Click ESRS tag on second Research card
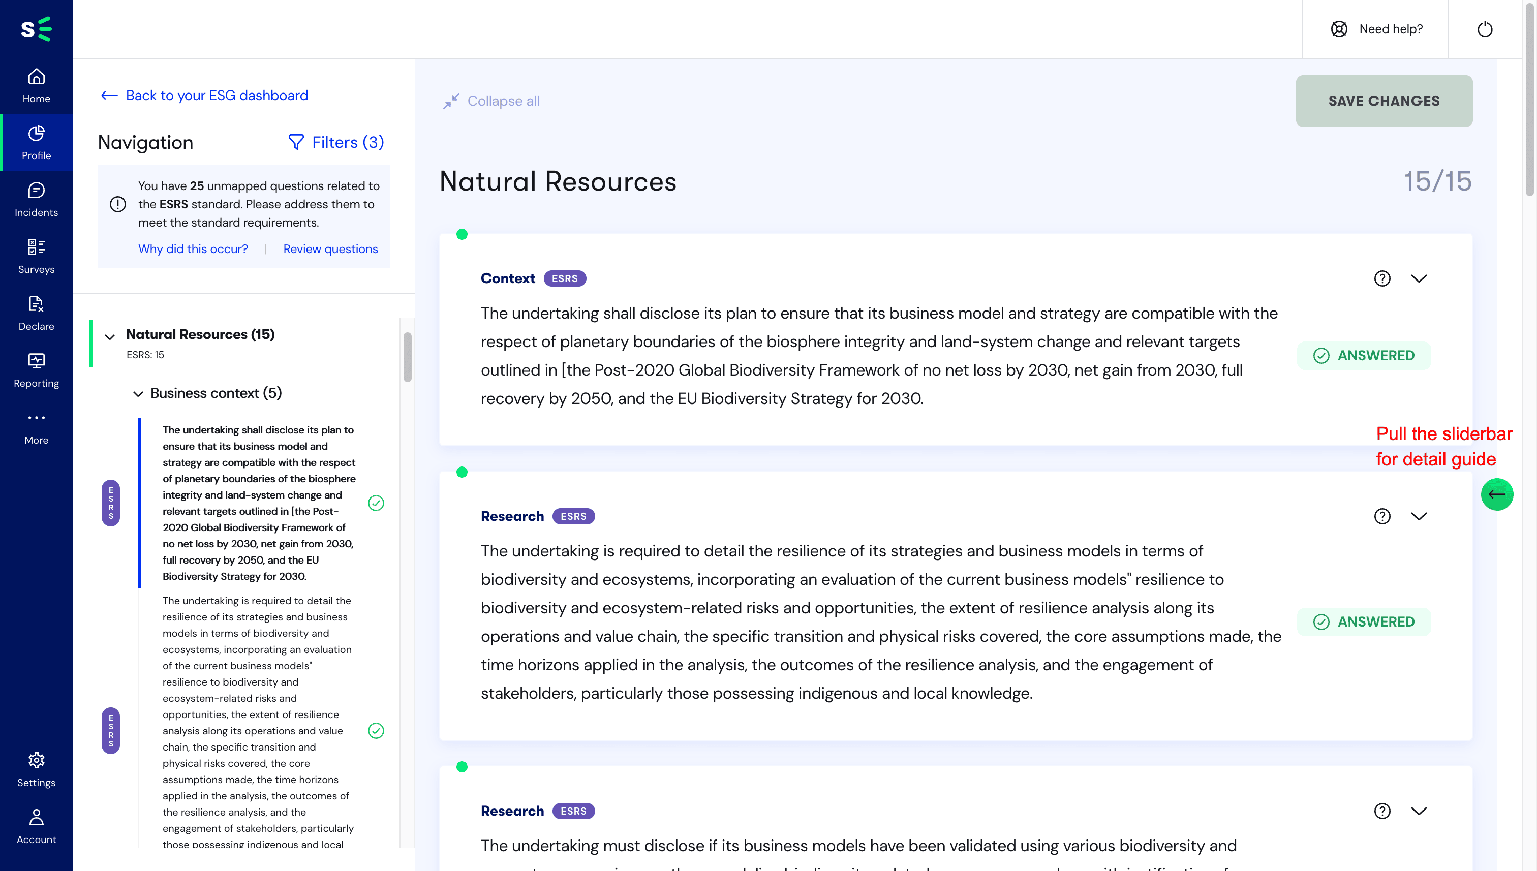Viewport: 1537px width, 871px height. click(x=573, y=811)
